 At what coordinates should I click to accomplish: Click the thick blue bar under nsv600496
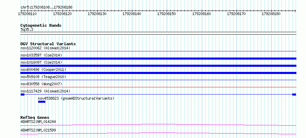(x=158, y=73)
